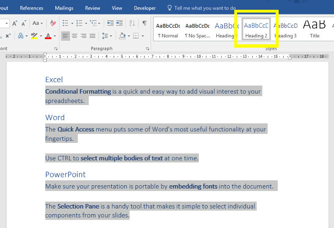Apply the No Spacing style
This screenshot has width=334, height=228.
pyautogui.click(x=197, y=30)
